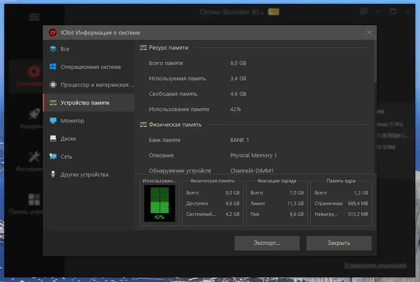Click the layers icon beside Все
The height and width of the screenshot is (282, 420).
(53, 49)
